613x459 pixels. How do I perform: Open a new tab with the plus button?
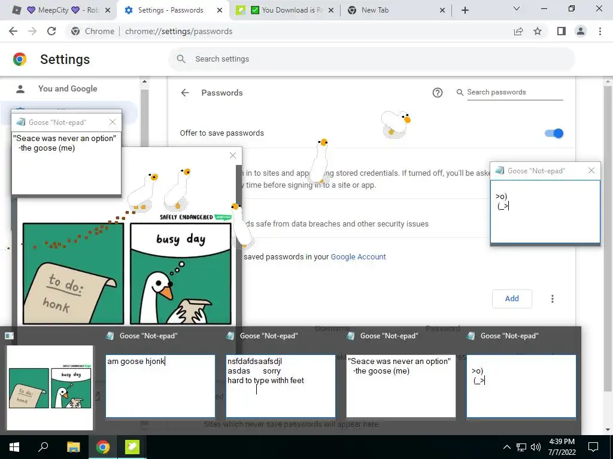[x=465, y=10]
